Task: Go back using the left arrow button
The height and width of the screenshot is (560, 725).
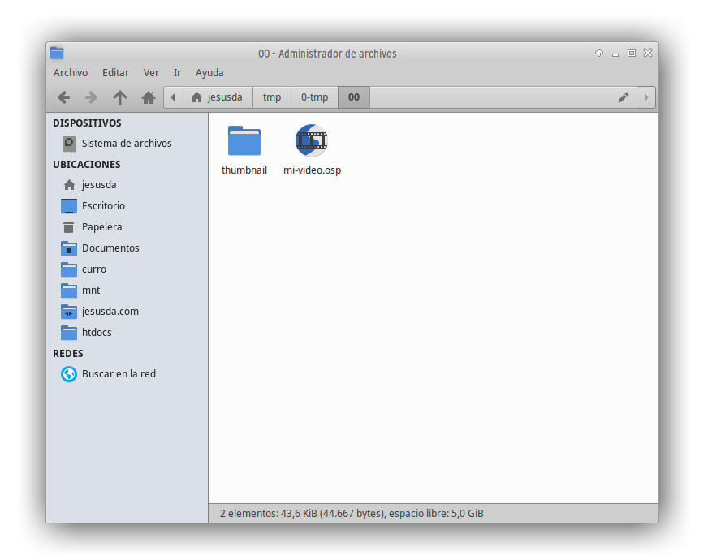Action: tap(63, 97)
